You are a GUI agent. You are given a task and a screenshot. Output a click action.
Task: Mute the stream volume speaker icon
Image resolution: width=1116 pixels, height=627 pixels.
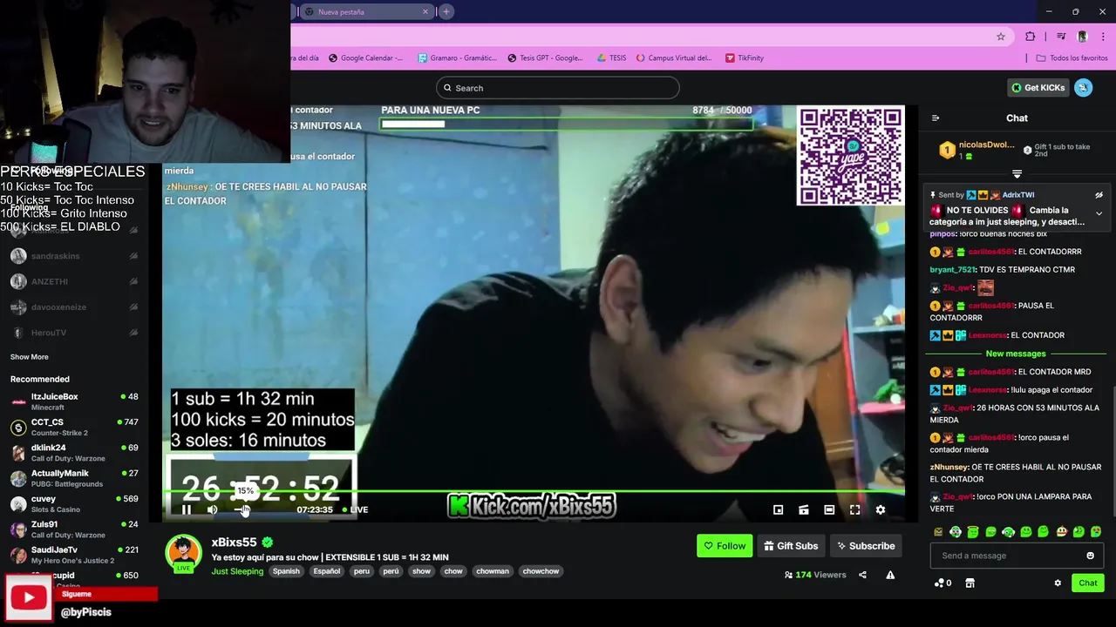pos(212,509)
